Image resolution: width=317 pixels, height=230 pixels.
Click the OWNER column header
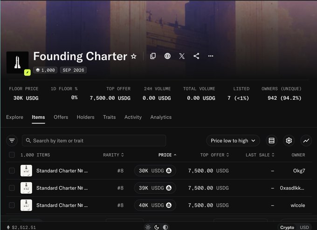pyautogui.click(x=298, y=155)
